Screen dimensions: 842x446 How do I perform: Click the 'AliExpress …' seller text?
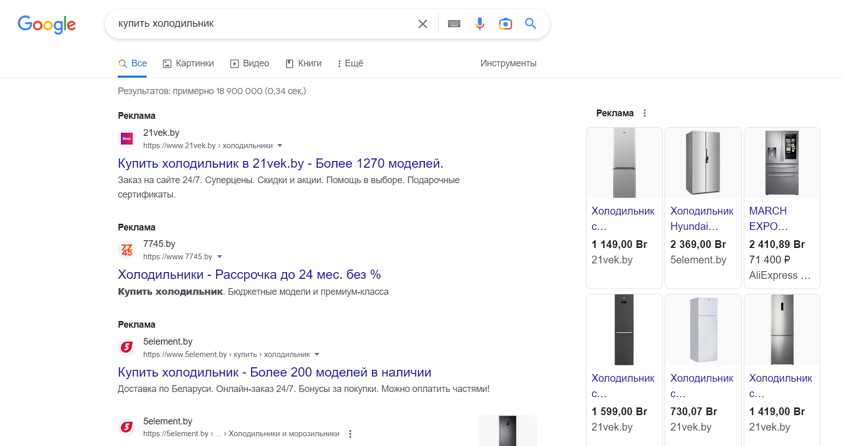click(780, 275)
